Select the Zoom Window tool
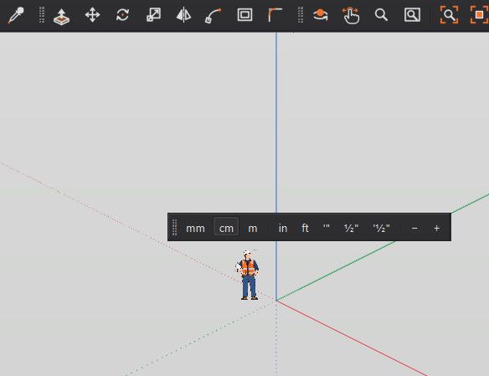This screenshot has height=376, width=489. click(412, 14)
